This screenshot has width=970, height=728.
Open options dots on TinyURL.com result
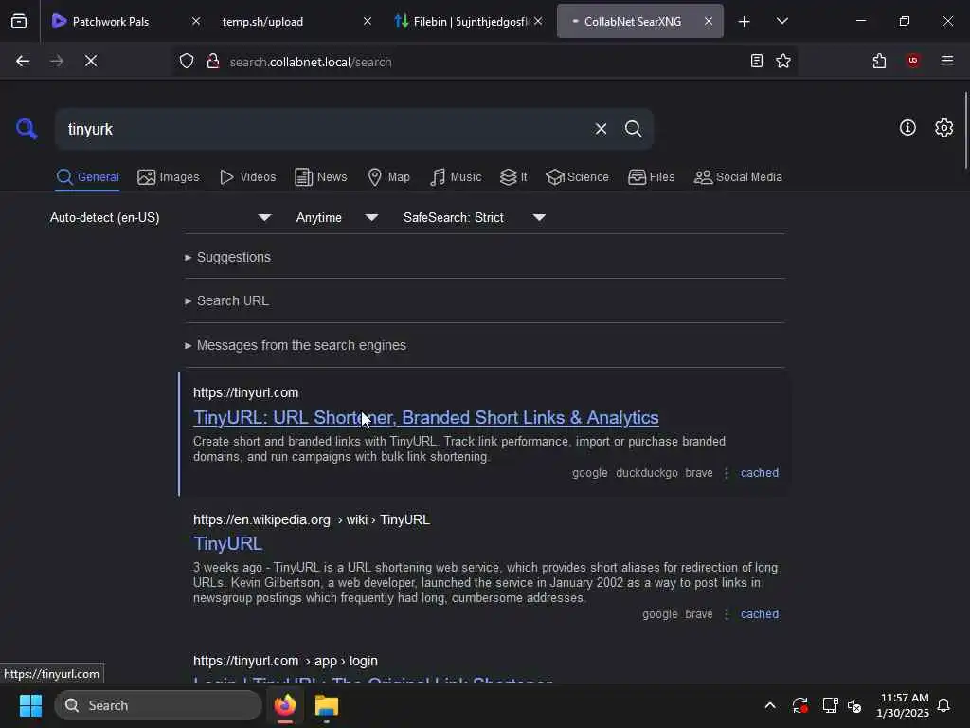pos(727,473)
